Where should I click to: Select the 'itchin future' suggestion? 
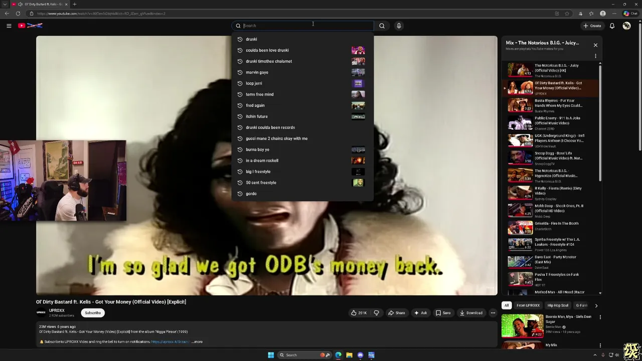point(302,116)
